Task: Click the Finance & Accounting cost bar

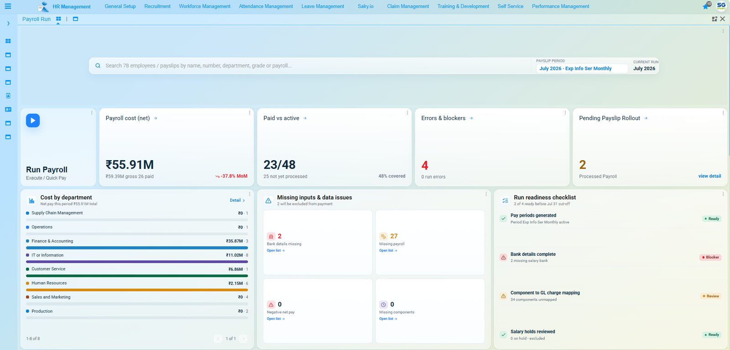Action: tap(137, 248)
